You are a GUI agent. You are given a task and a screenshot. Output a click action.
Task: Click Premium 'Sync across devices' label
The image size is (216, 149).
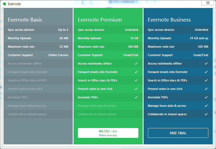(91, 30)
